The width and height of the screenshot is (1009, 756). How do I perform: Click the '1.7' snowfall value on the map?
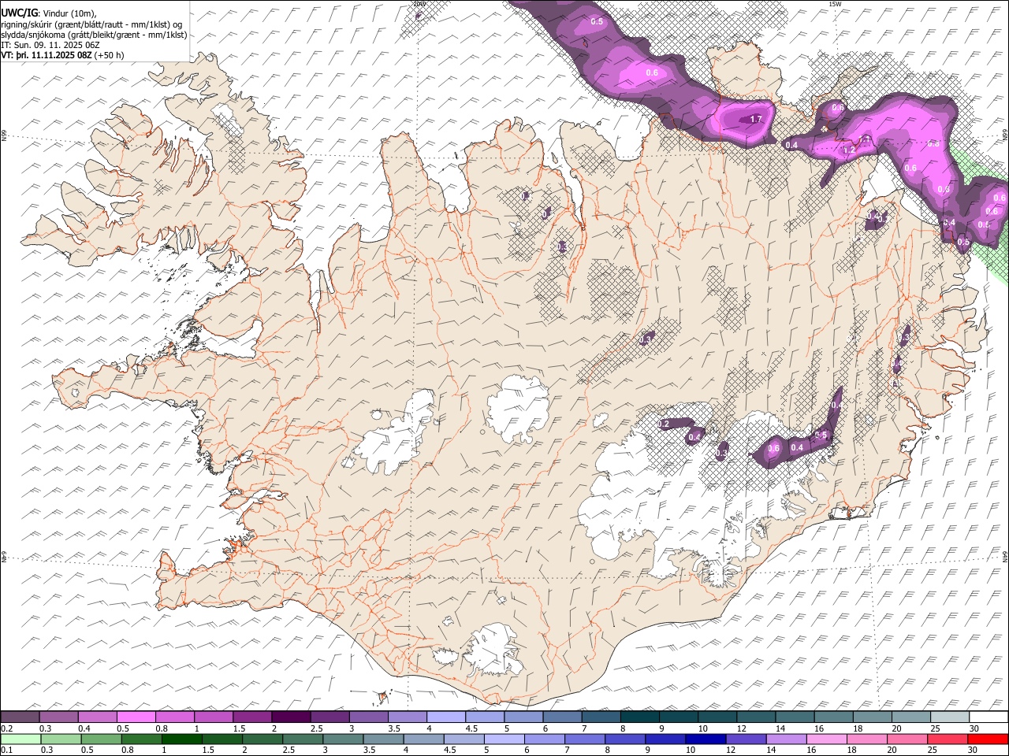click(x=755, y=120)
